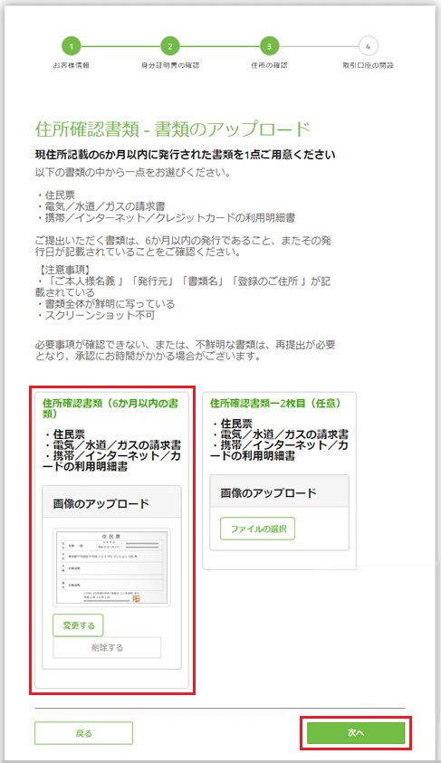Click the step 1 circle icon
The image size is (441, 763).
[x=71, y=47]
